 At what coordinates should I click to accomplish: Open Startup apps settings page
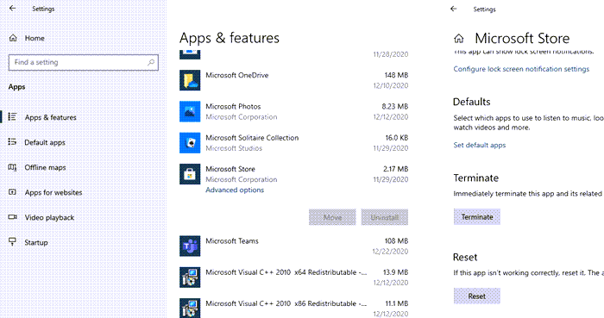[36, 242]
